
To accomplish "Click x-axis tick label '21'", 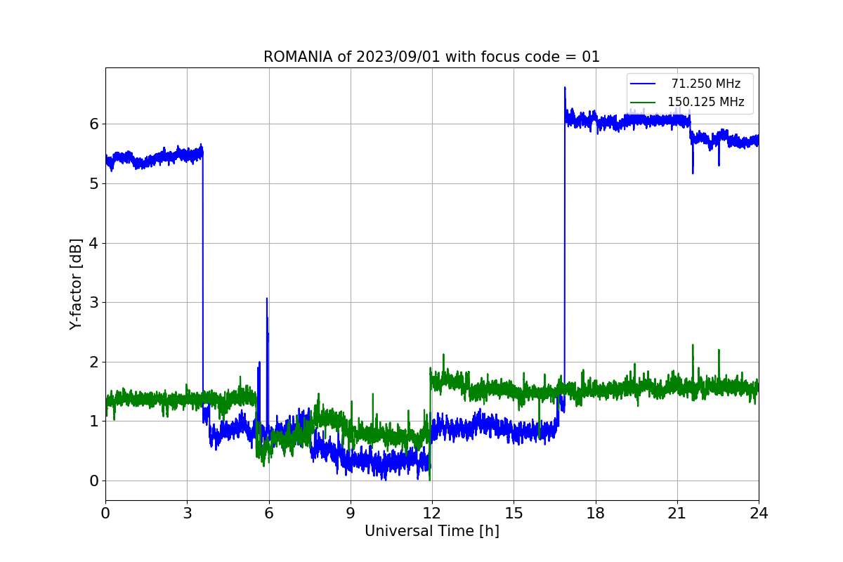I will pyautogui.click(x=677, y=513).
